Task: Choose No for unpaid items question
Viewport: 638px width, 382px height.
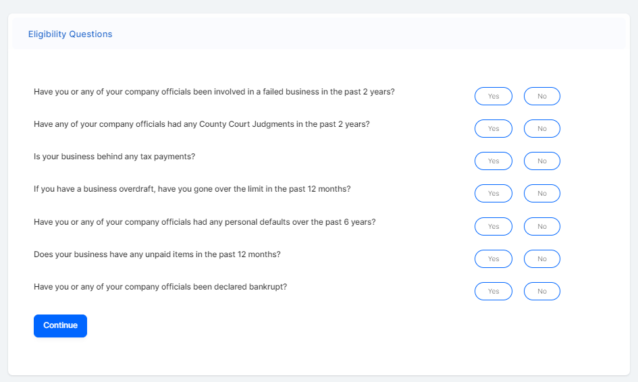Action: tap(542, 259)
